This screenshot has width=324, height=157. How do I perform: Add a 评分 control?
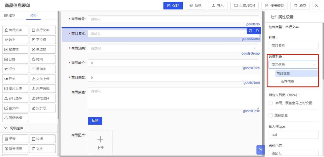(x=15, y=69)
